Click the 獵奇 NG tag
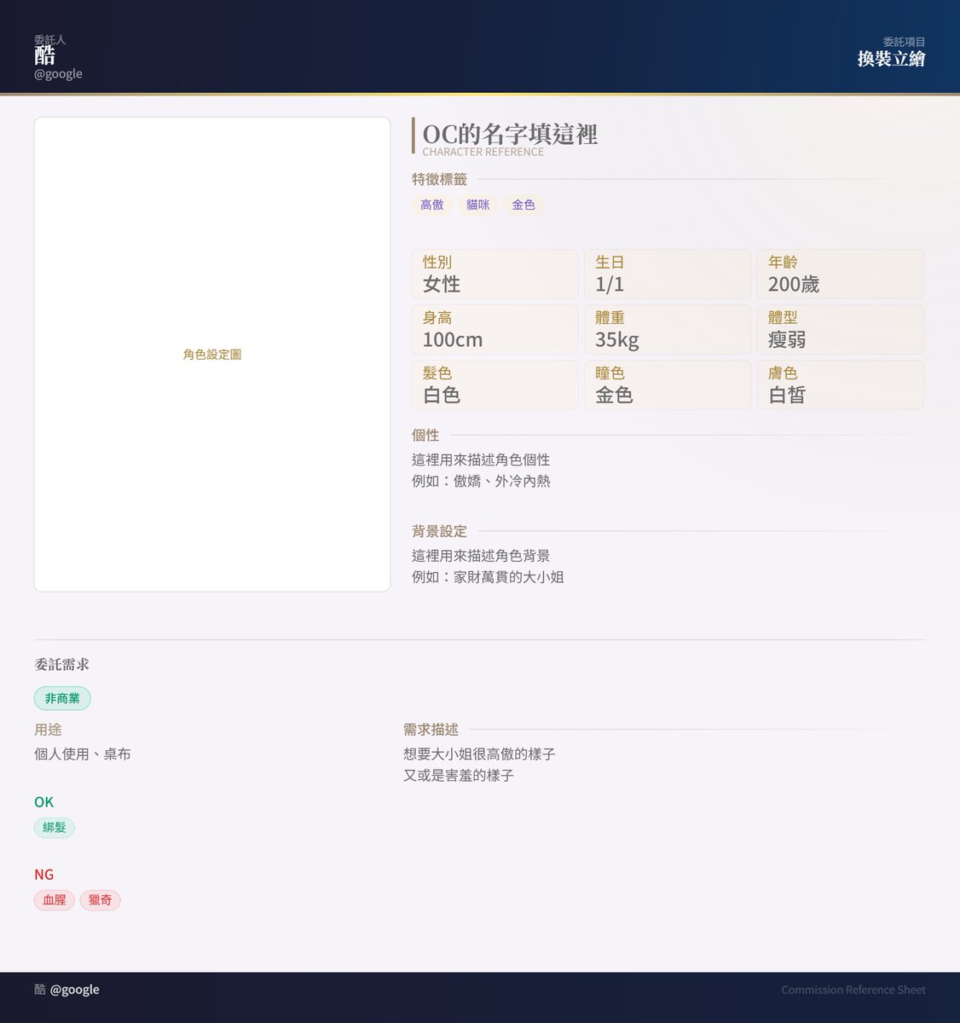 pyautogui.click(x=101, y=900)
